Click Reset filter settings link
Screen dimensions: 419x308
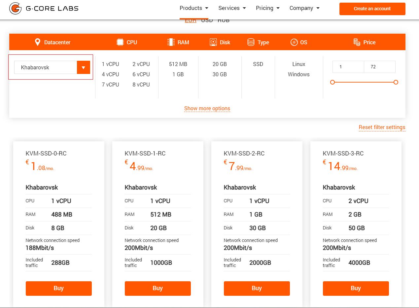(x=382, y=127)
